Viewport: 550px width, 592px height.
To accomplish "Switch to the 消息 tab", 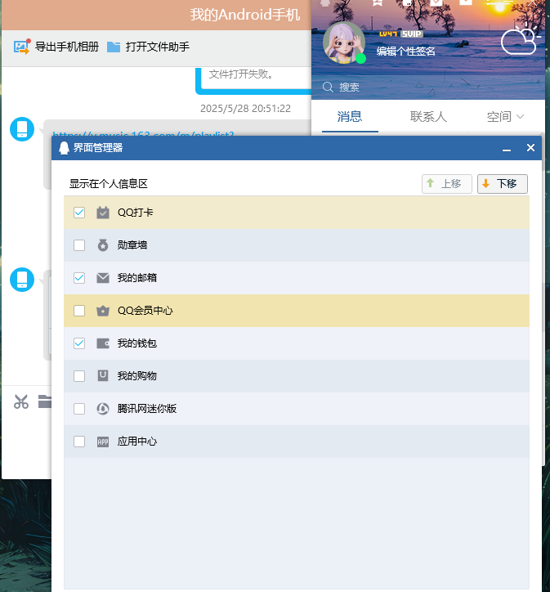I will click(350, 117).
